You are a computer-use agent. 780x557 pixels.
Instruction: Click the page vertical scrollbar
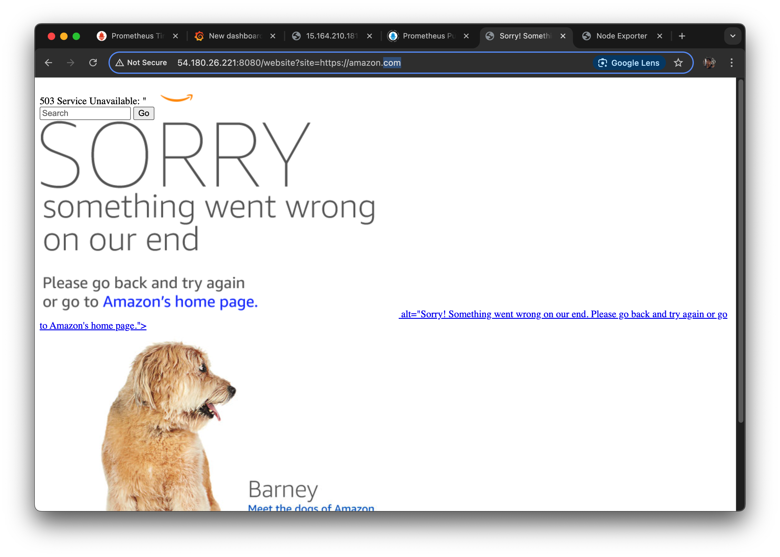coord(741,250)
